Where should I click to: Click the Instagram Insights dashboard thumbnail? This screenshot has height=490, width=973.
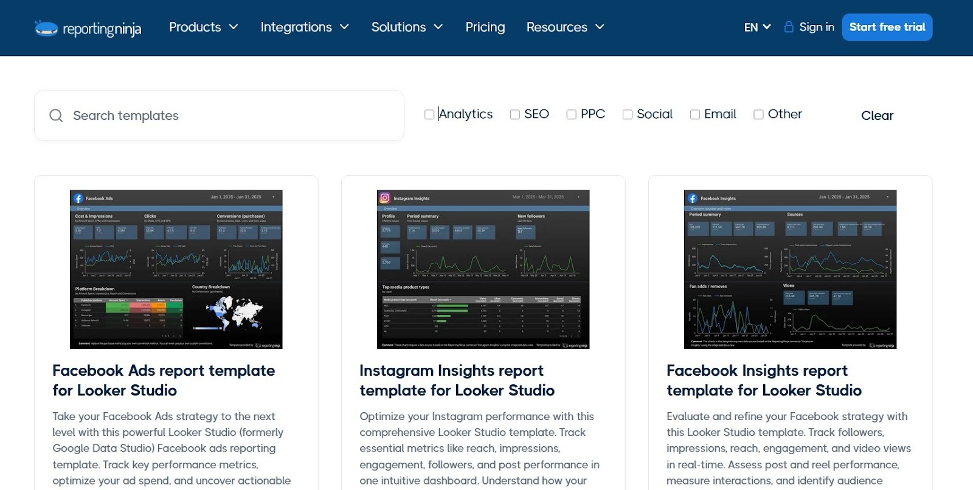click(483, 269)
